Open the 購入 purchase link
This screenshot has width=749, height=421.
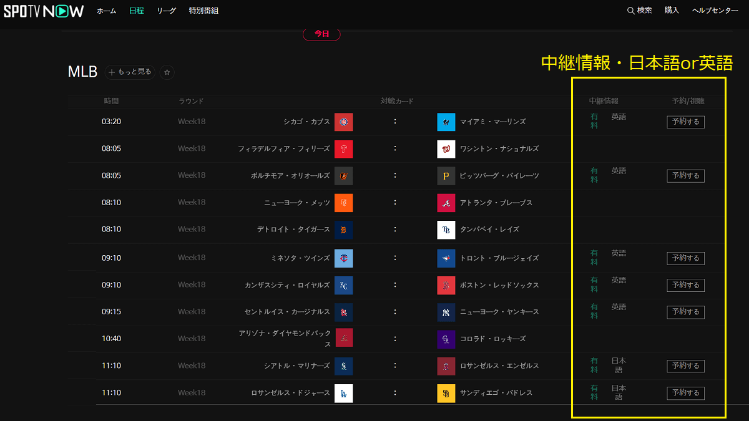click(672, 11)
